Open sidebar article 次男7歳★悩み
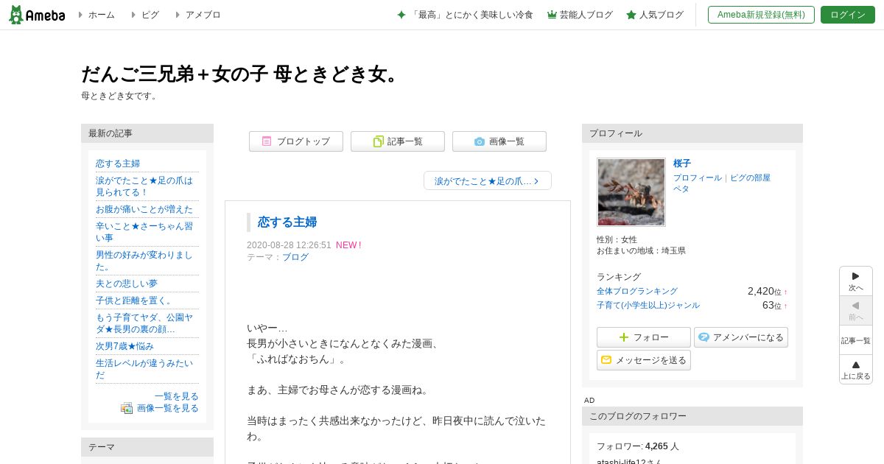The height and width of the screenshot is (464, 884). pos(125,346)
